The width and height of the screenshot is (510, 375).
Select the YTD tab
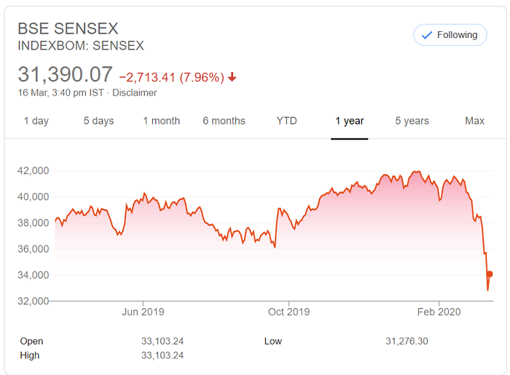[x=286, y=121]
